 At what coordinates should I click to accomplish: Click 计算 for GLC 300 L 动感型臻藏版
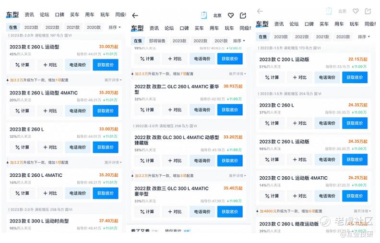pos(147,161)
